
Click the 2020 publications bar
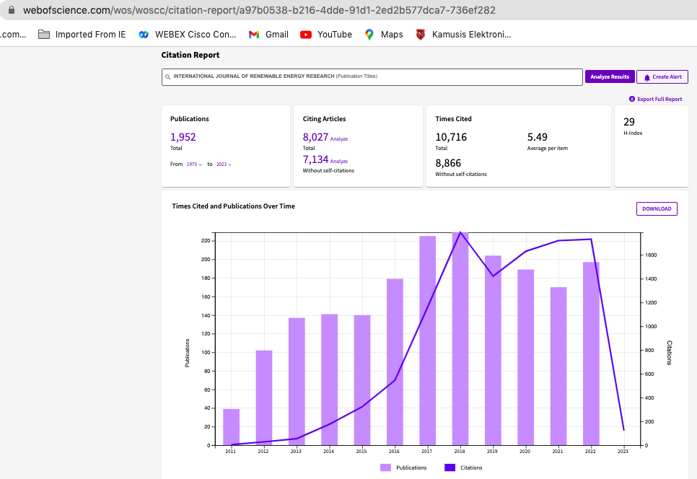click(526, 357)
